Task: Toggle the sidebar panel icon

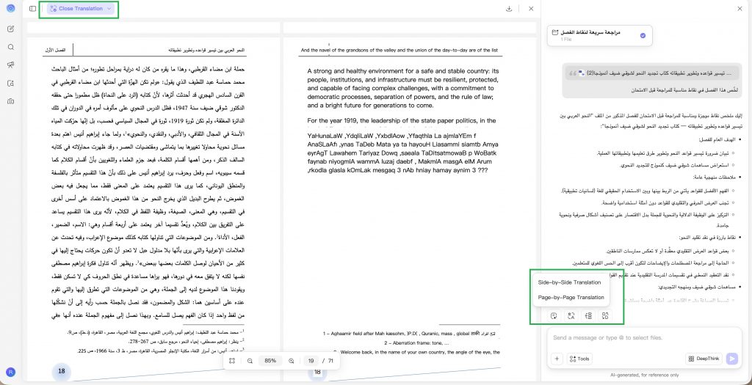Action: 32,9
